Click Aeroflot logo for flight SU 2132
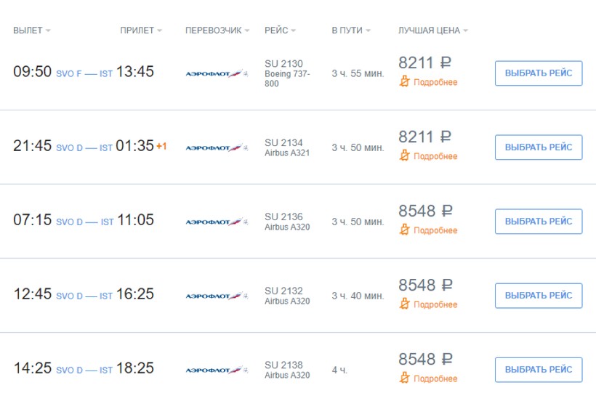This screenshot has width=596, height=393. point(217,296)
